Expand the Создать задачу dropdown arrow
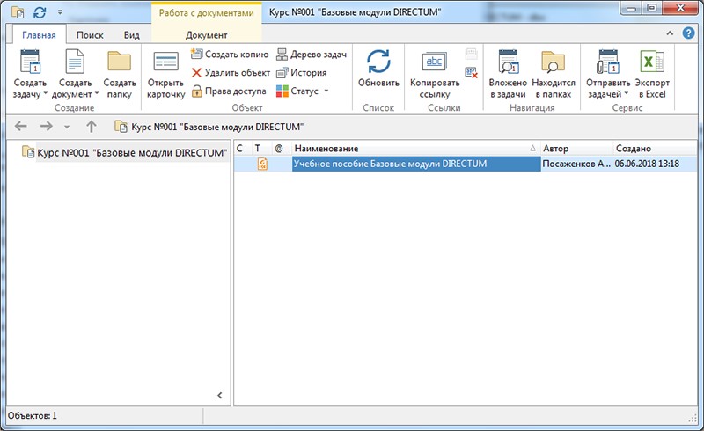704x431 pixels. pos(46,94)
